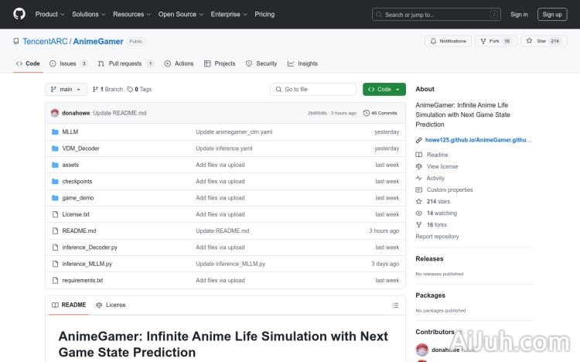580x362 pixels.
Task: Open the 1 Branch link
Action: [x=109, y=89]
